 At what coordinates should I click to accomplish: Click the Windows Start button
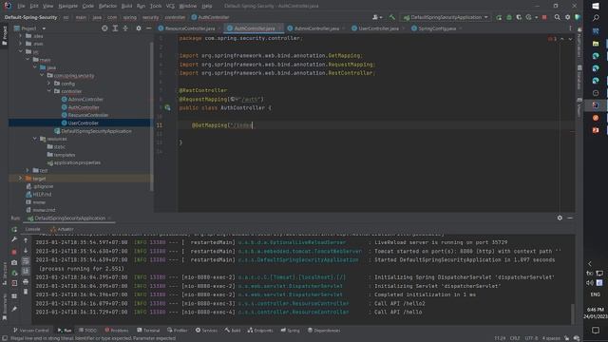596,6
